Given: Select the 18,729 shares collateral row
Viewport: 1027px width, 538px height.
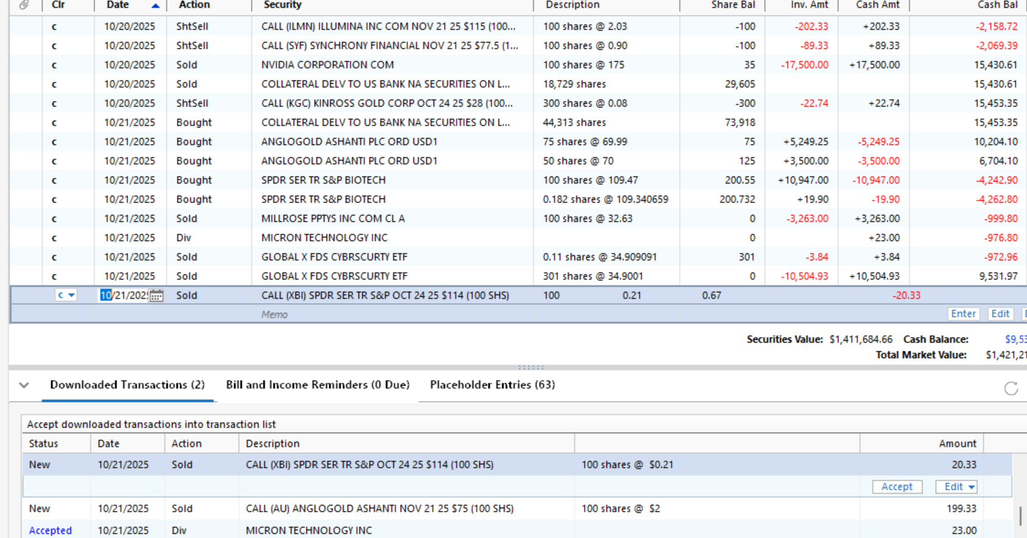Looking at the screenshot, I should pyautogui.click(x=518, y=84).
